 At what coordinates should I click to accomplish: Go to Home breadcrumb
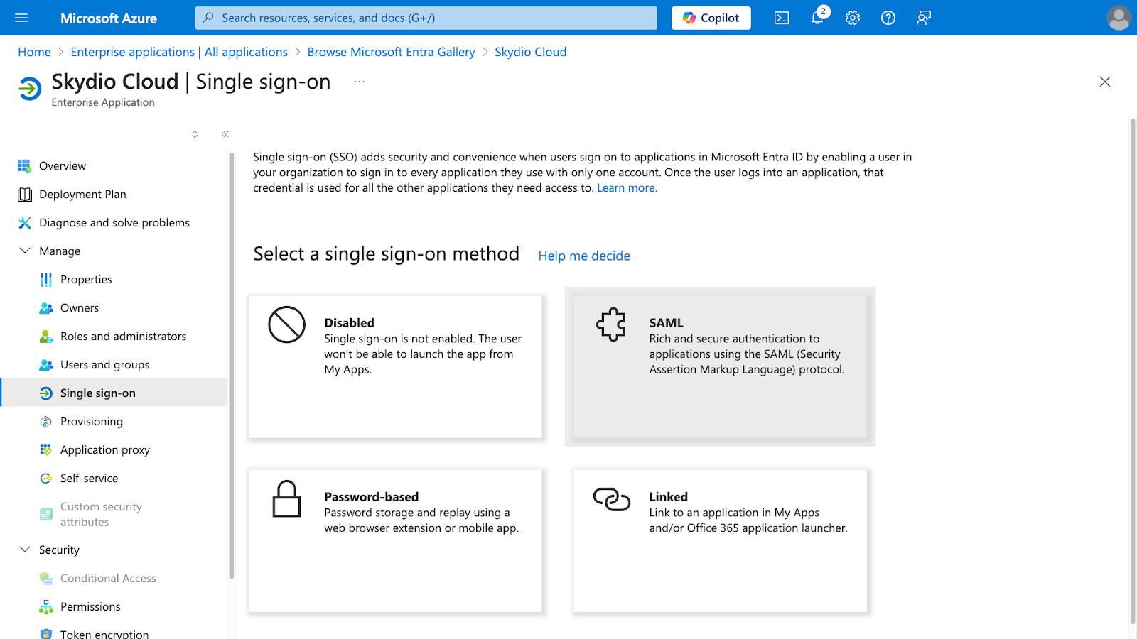pos(34,52)
